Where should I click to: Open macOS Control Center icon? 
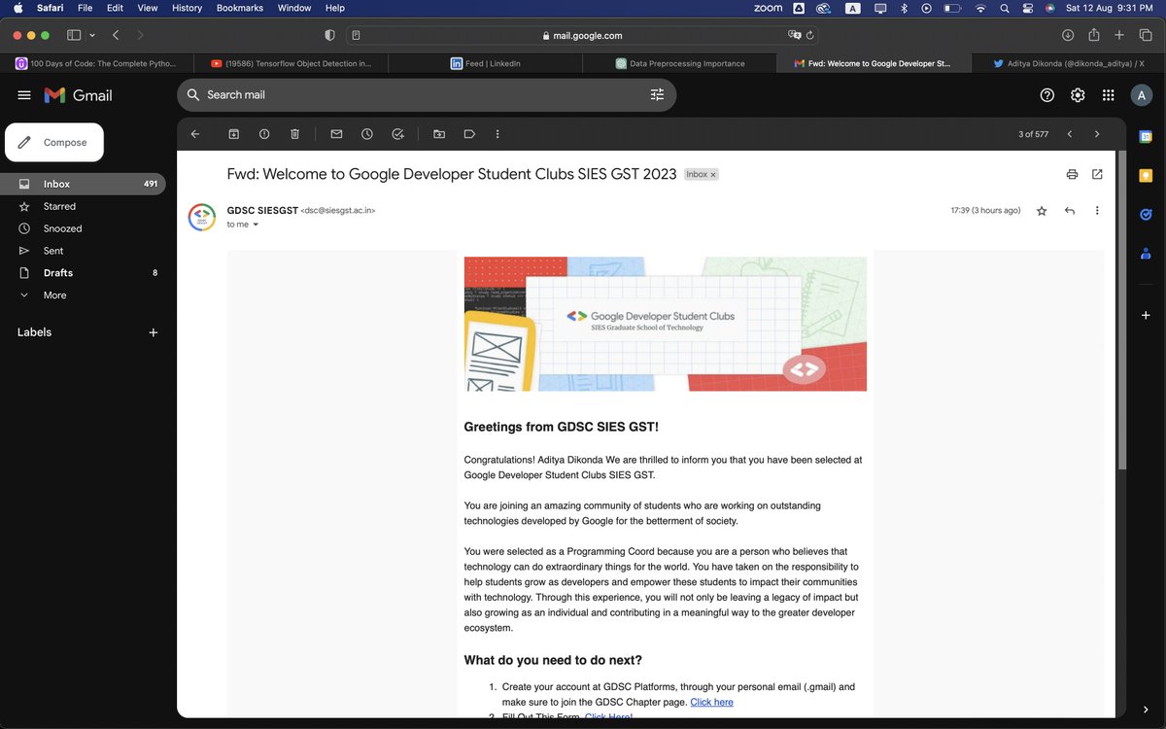click(x=1028, y=8)
